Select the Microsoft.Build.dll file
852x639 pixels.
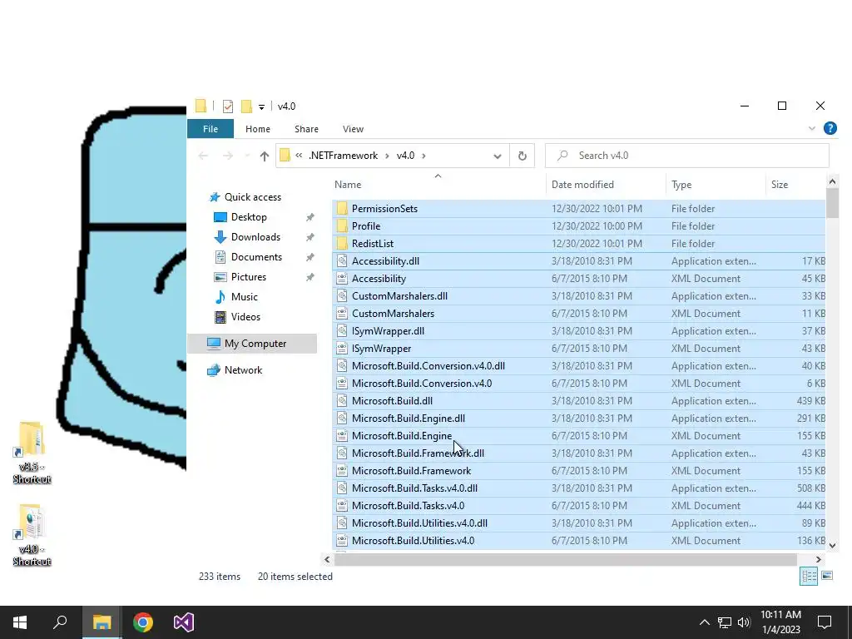tap(579, 401)
